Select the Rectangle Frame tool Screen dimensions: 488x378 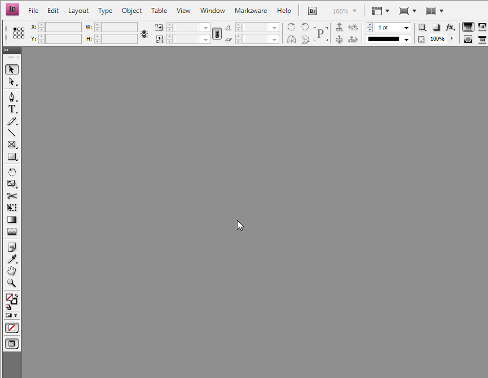[12, 144]
